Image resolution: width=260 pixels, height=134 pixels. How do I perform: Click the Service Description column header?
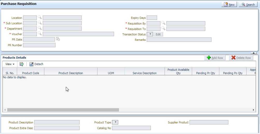pyautogui.click(x=145, y=71)
